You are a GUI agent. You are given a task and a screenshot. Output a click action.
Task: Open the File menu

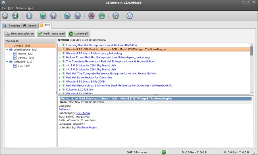4,8
